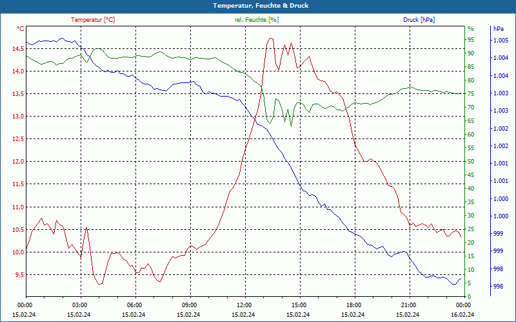The height and width of the screenshot is (322, 516).
Task: Click green humidity axis value '50'
Action: (471, 162)
